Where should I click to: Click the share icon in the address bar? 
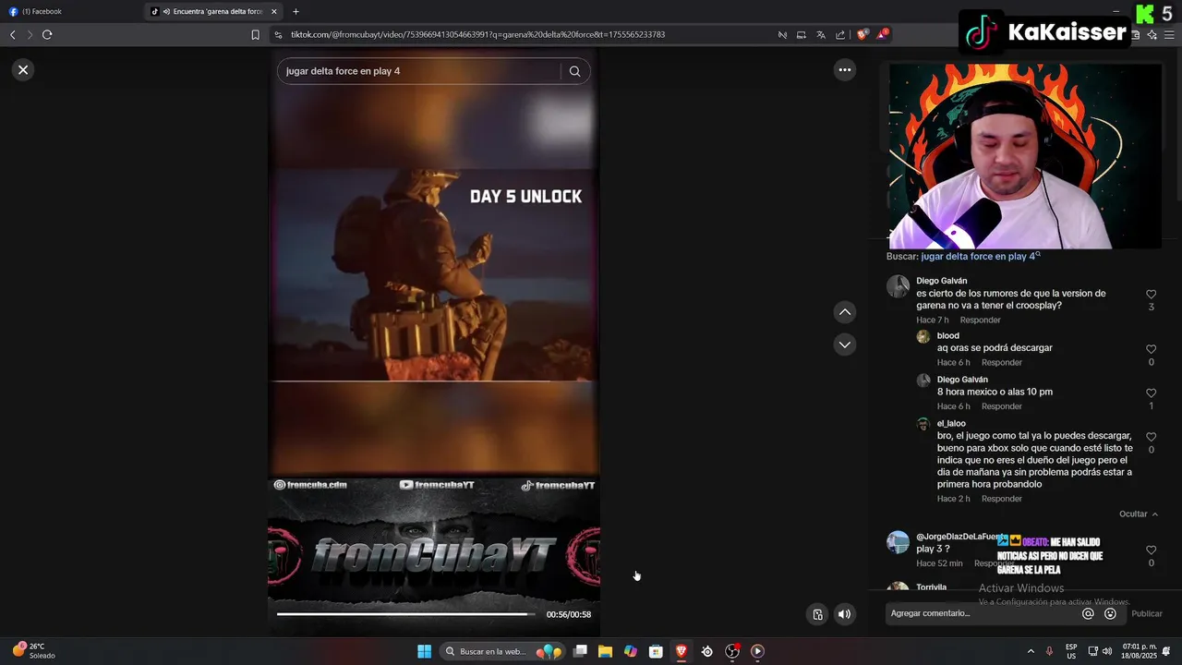[840, 34]
